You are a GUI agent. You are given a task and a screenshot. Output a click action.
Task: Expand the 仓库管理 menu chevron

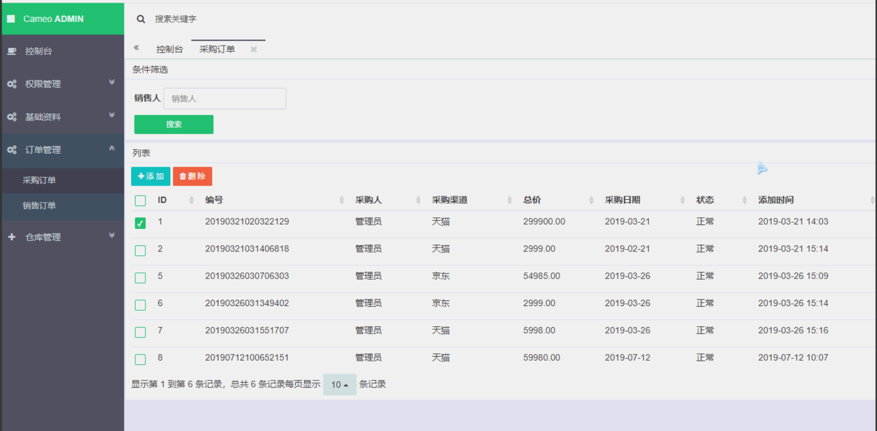click(112, 235)
